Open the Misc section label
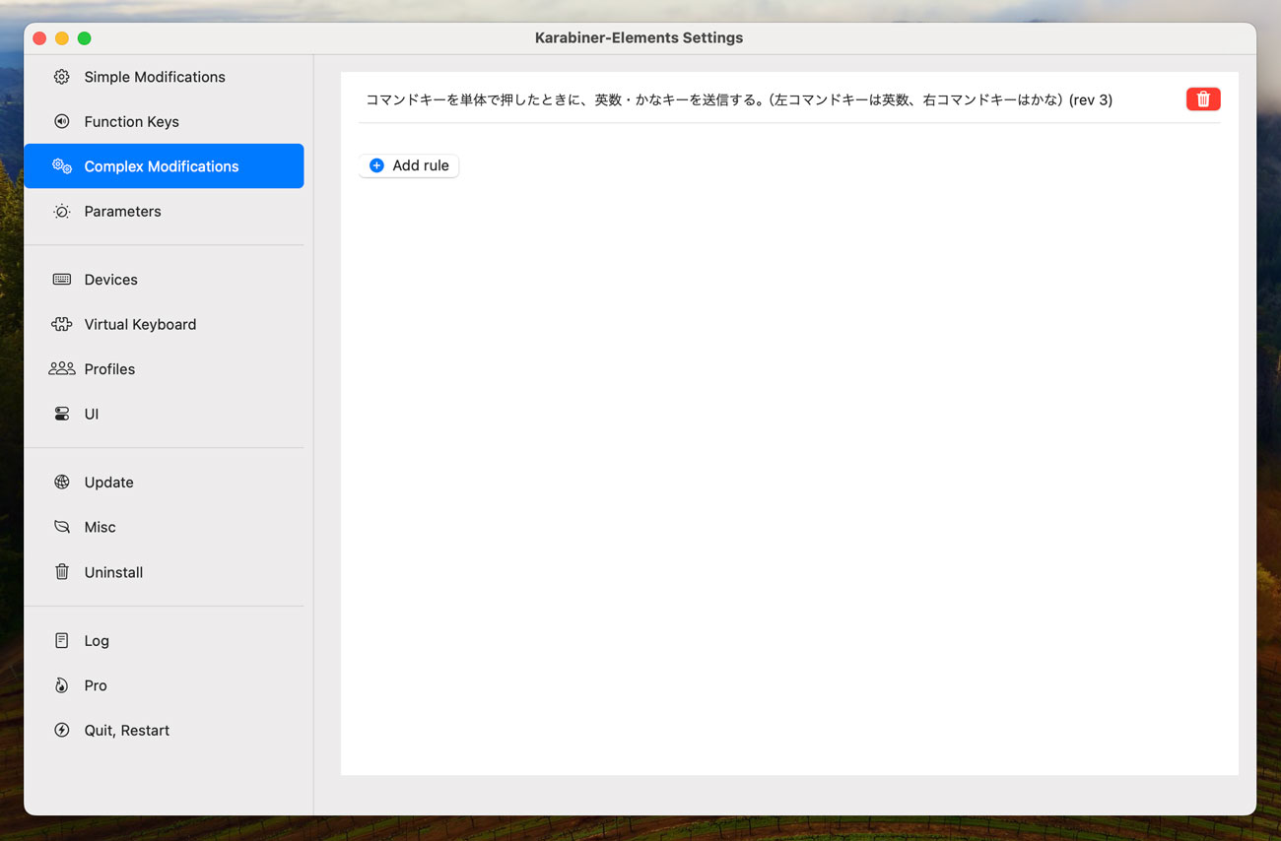 tap(100, 527)
